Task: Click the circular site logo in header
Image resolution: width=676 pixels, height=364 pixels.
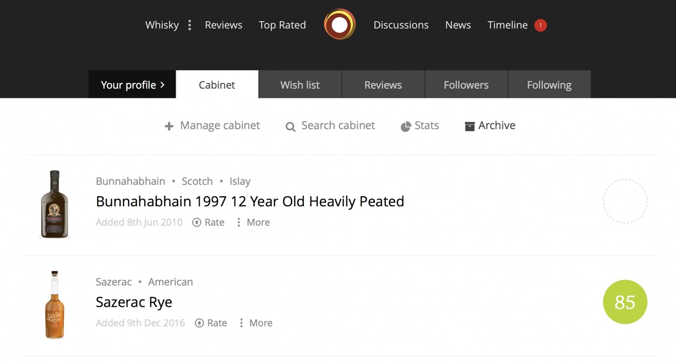Action: point(339,25)
